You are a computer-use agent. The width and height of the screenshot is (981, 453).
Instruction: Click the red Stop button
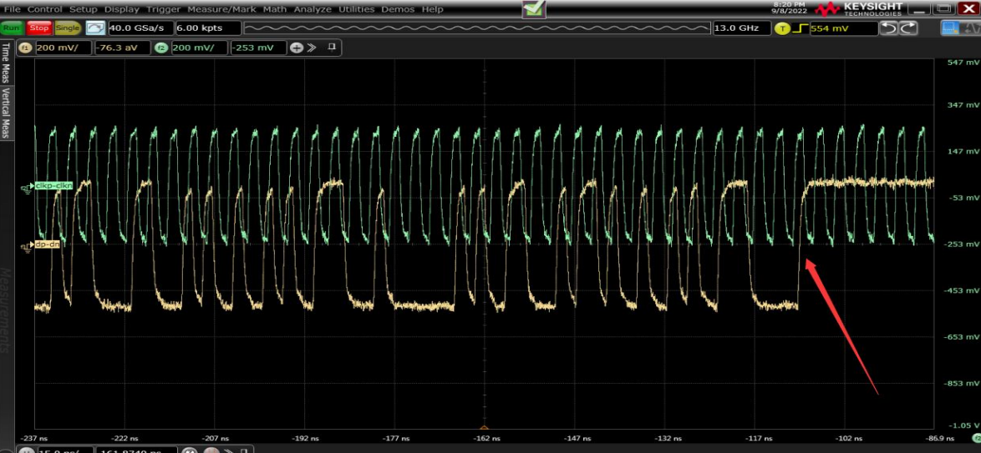[x=38, y=28]
